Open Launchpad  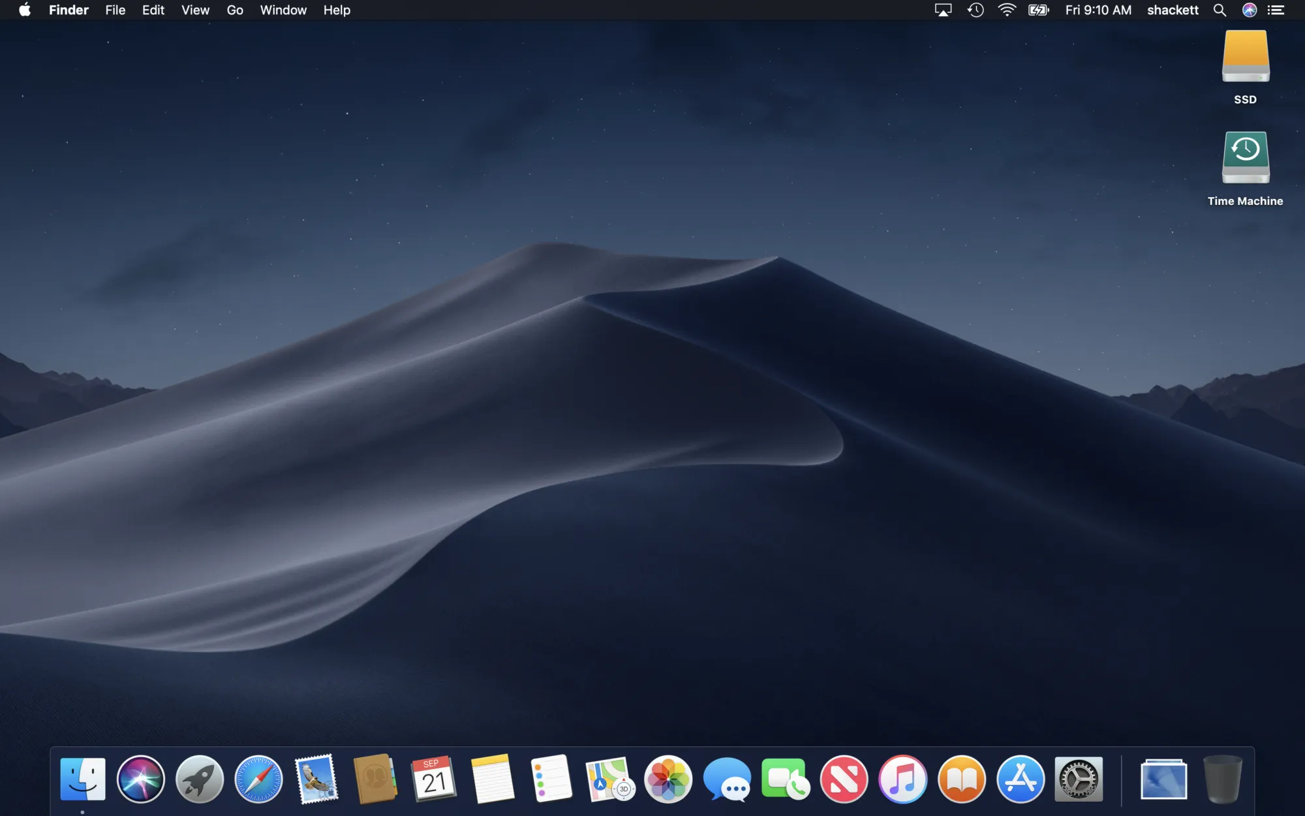point(200,778)
